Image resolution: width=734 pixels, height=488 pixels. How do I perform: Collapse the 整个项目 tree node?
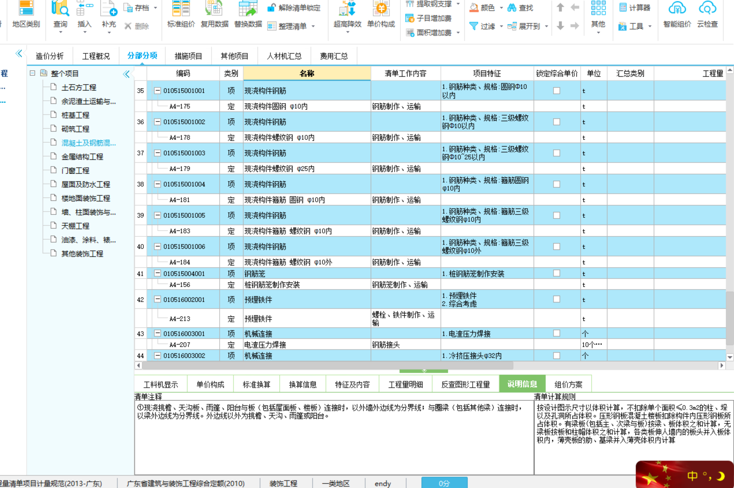pyautogui.click(x=33, y=73)
